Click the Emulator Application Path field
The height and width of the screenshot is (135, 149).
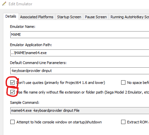click(x=80, y=53)
